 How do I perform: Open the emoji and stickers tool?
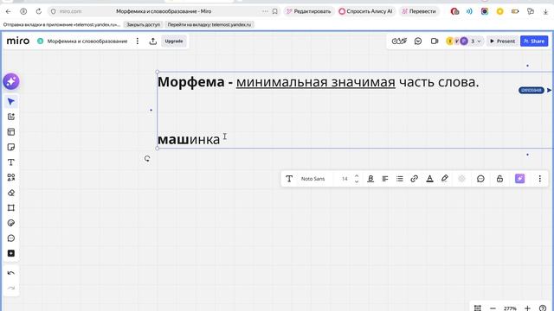(x=11, y=223)
